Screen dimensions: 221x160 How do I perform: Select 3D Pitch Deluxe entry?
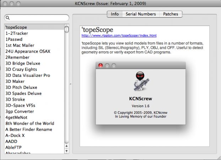click(x=34, y=87)
